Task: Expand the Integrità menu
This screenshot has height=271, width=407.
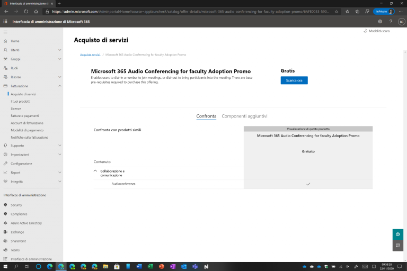Action: tap(60, 182)
